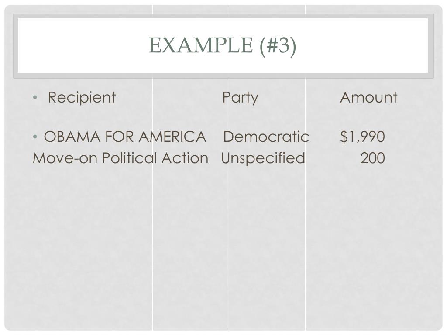
Task: Click the Move-on Political Action entry
Action: click(x=120, y=158)
